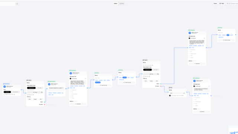Click the Reply to Comment message text field

(56, 89)
